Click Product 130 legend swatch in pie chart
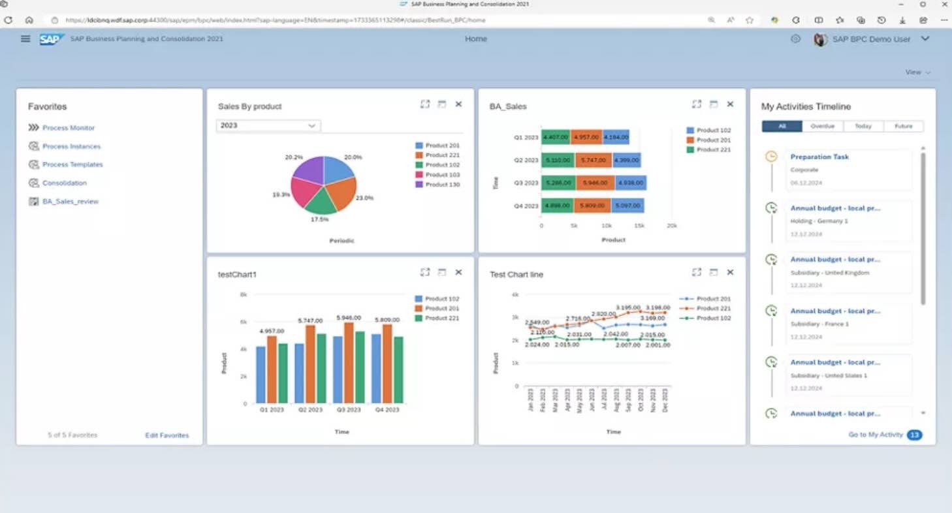 tap(419, 185)
